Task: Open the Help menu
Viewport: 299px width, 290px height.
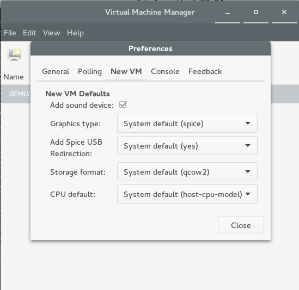Action: [x=75, y=33]
